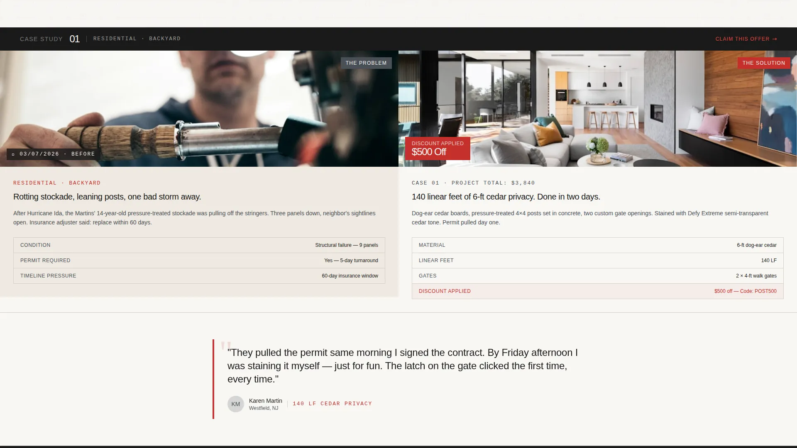Viewport: 797px width, 448px height.
Task: Click Case 01 · Project Total: $3,840
Action: [x=473, y=183]
